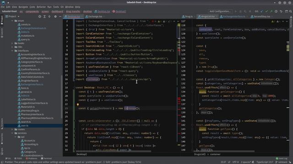Select ExchangeStatesEnum.ts in project tree
Image resolution: width=293 pixels, height=164 pixels.
click(33, 28)
